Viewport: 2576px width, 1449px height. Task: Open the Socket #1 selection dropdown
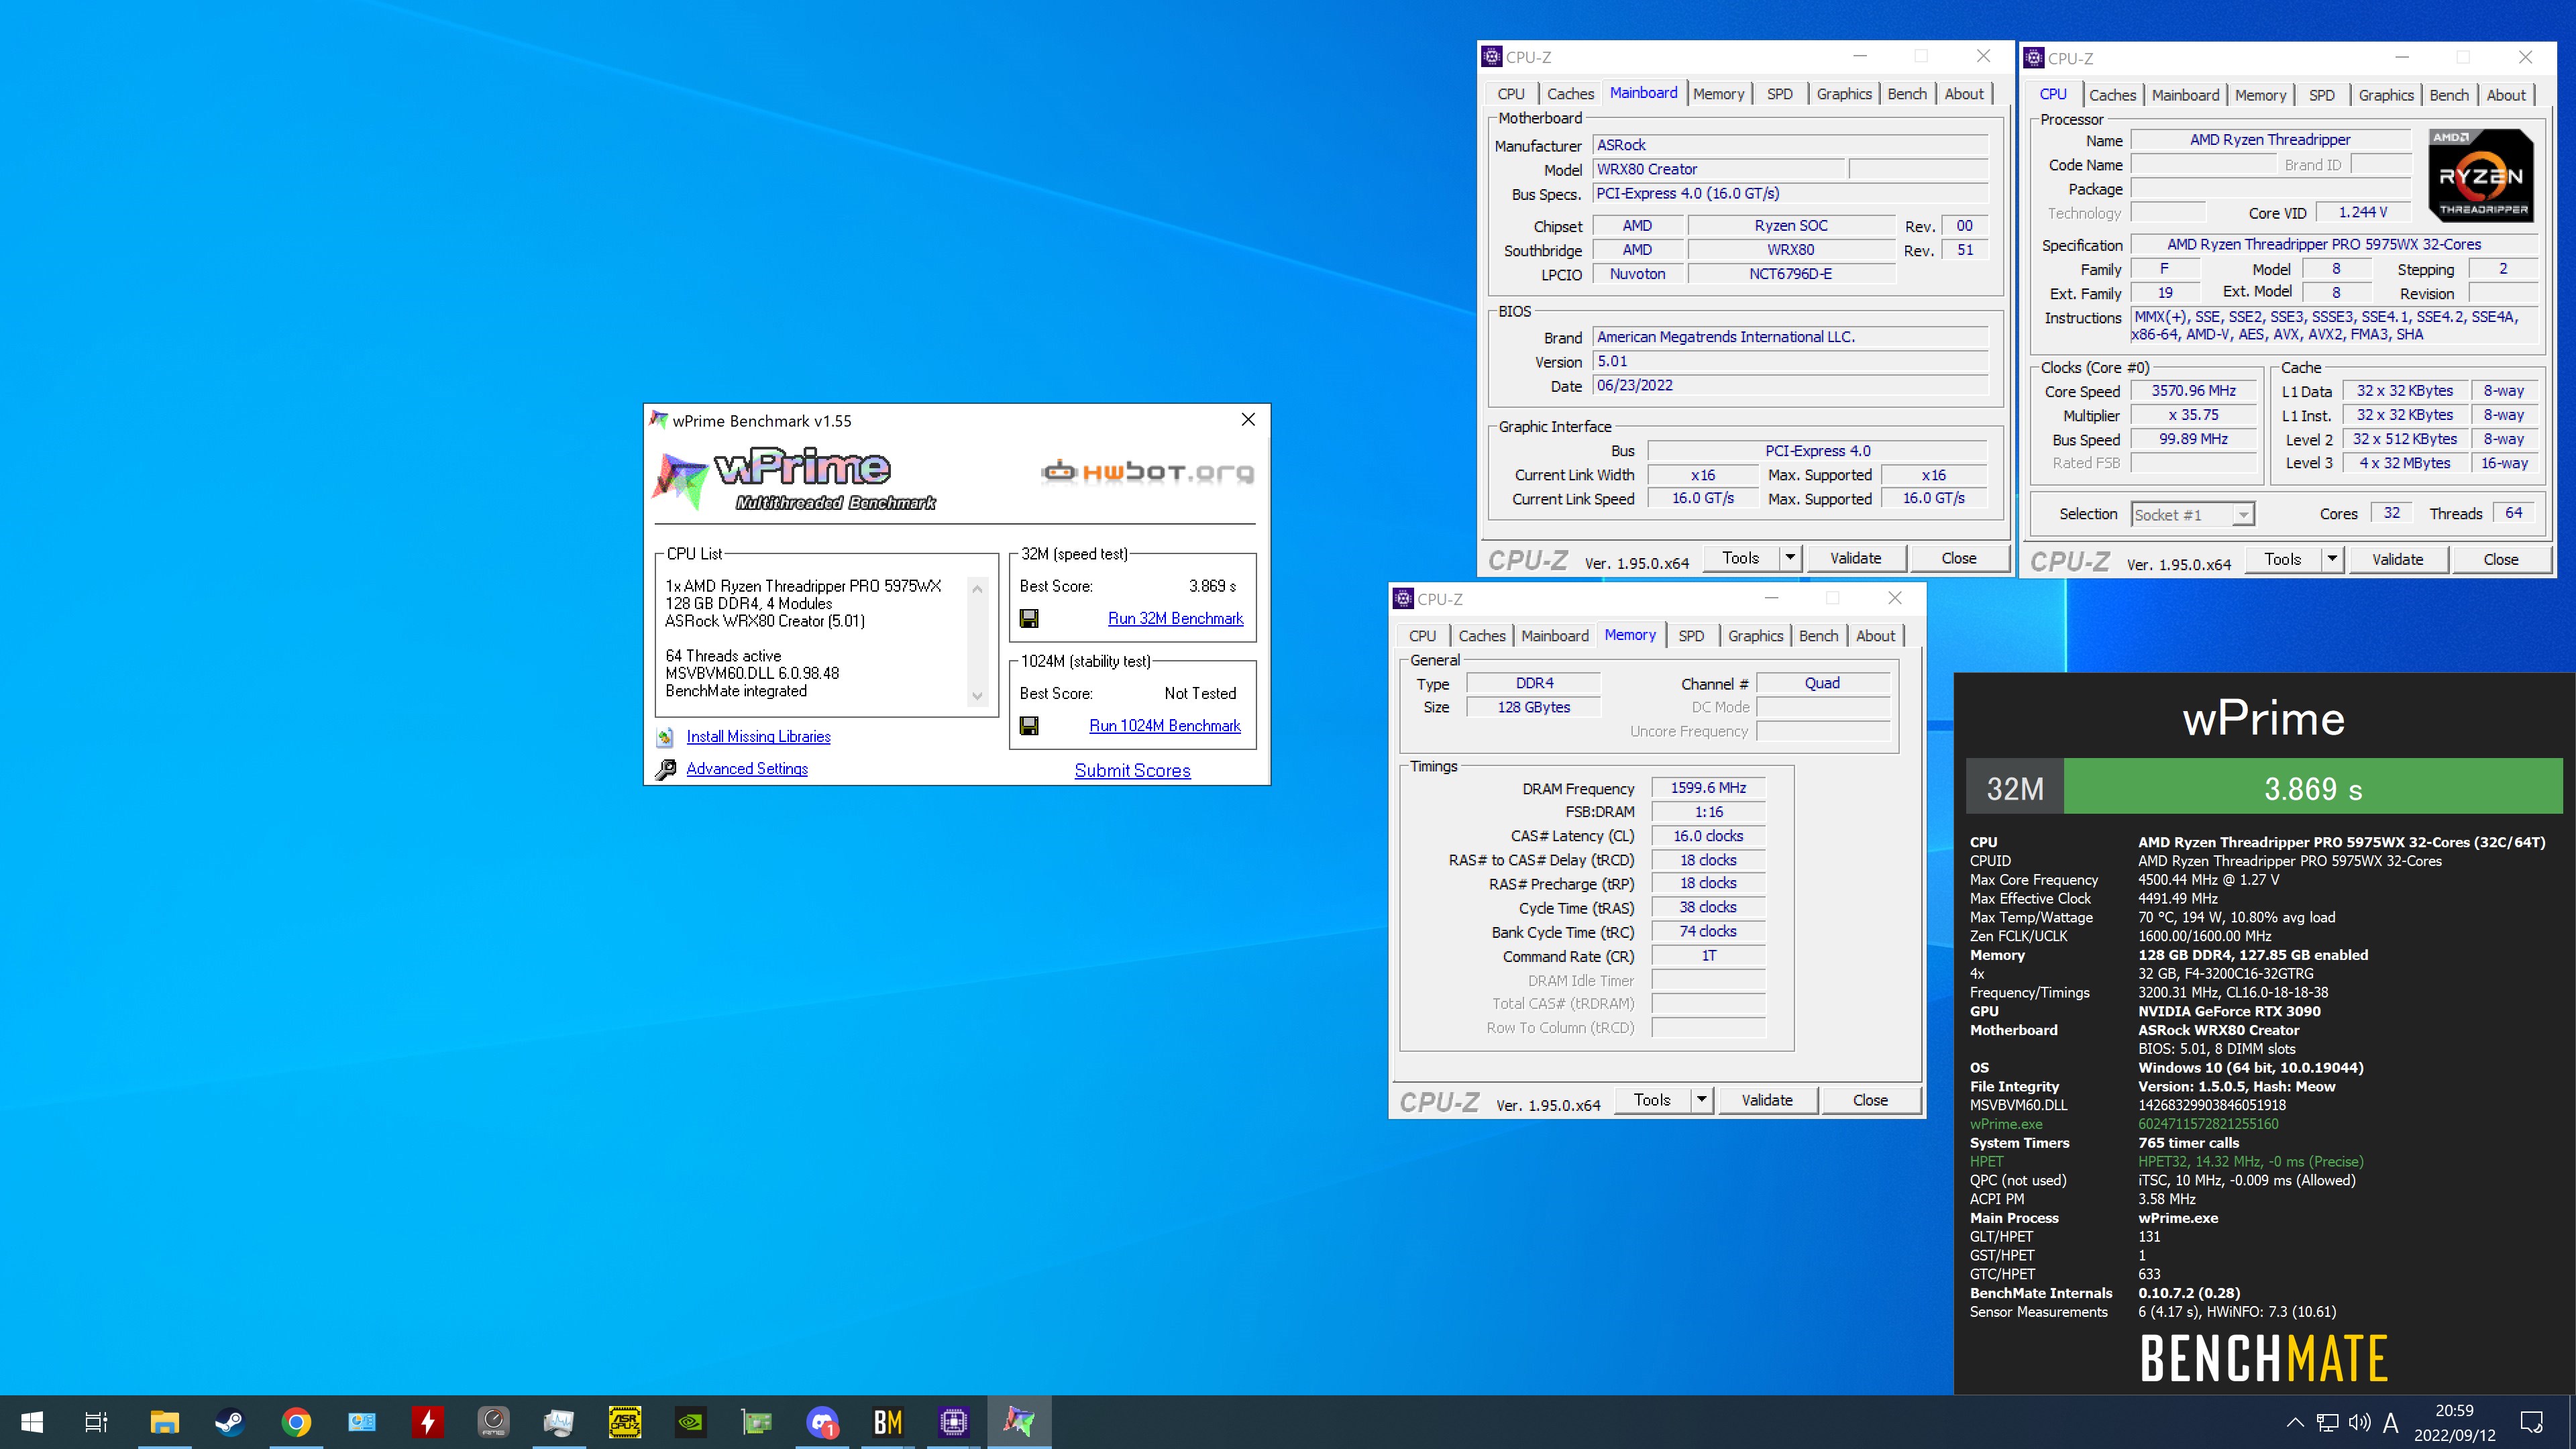pyautogui.click(x=2244, y=514)
